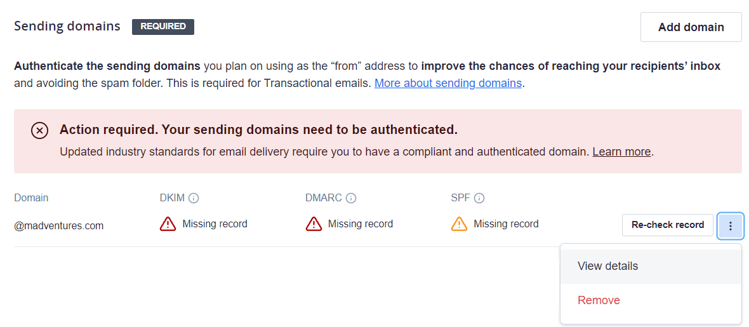
Task: Click the circled X error icon in banner
Action: (x=39, y=130)
